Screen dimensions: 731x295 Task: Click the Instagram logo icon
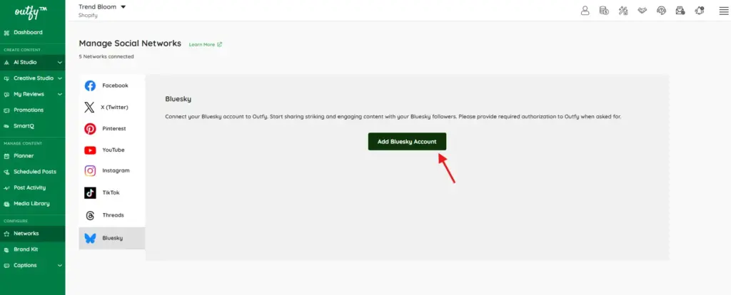pos(90,171)
